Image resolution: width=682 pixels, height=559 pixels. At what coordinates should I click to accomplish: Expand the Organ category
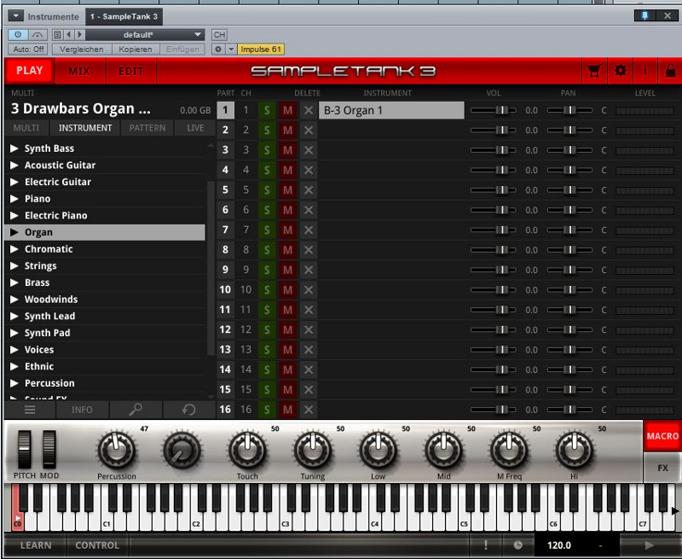click(x=14, y=232)
